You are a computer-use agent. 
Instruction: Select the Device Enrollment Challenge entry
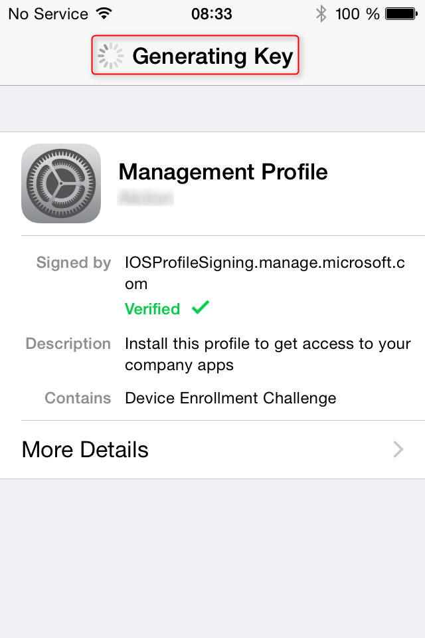(x=232, y=397)
